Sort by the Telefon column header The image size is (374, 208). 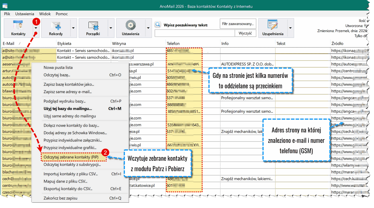(193, 44)
